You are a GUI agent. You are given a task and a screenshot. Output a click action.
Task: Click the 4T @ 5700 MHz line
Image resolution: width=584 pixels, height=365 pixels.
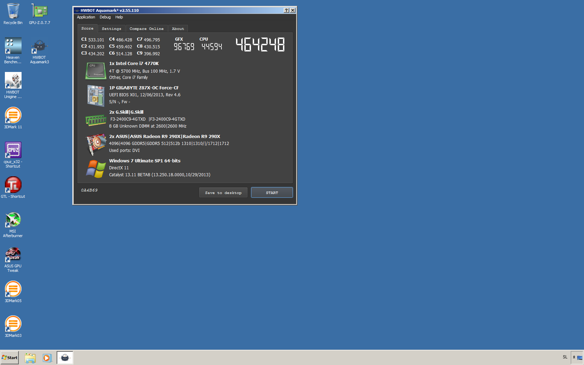(x=145, y=71)
